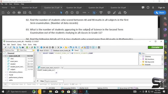Click HeidiSQL find text magnifier icon

76,47
